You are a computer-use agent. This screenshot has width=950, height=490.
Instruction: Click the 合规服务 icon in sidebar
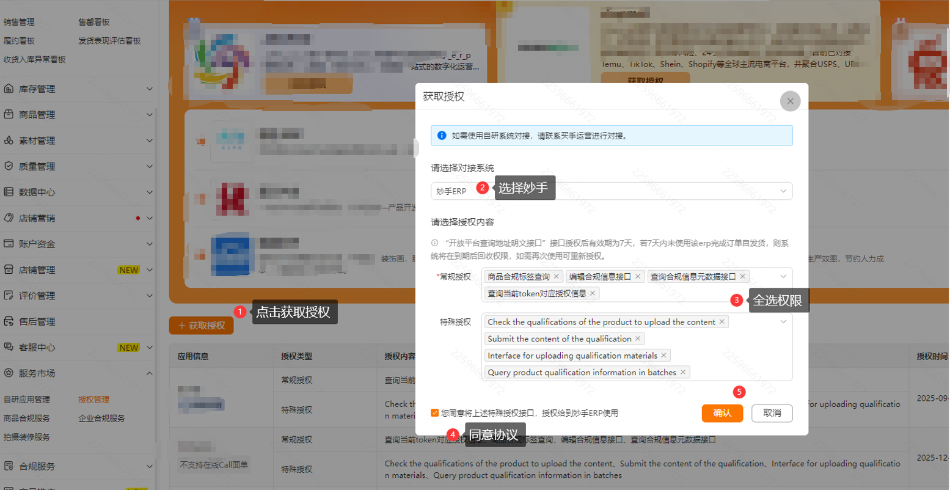[x=9, y=466]
